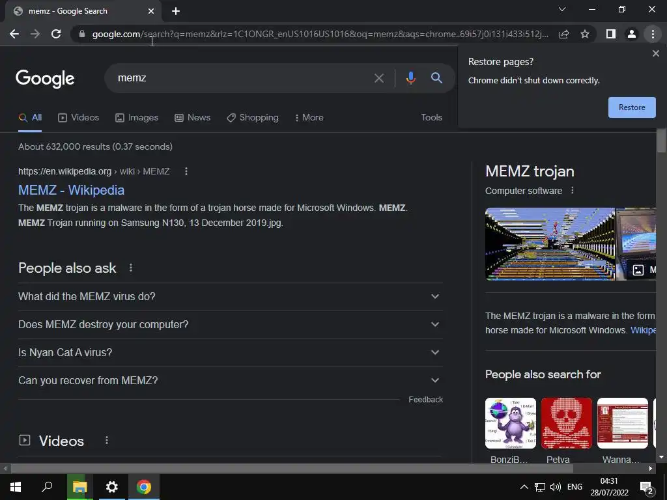
Task: Dismiss the Restore pages popup
Action: (655, 53)
